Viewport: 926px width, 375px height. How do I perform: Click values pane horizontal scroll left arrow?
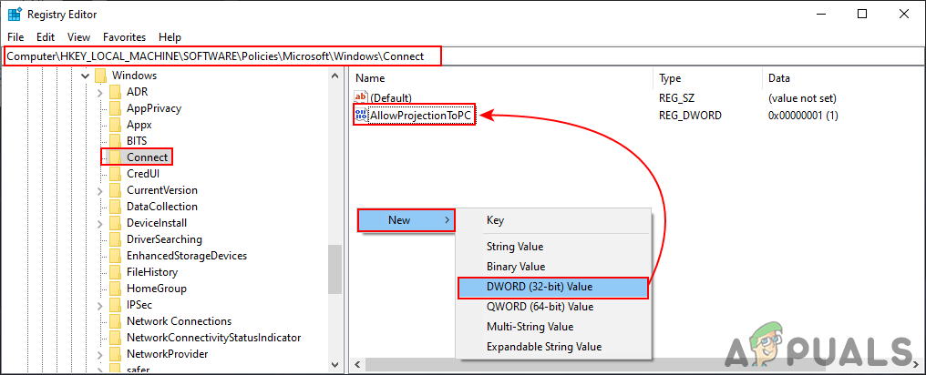[356, 366]
